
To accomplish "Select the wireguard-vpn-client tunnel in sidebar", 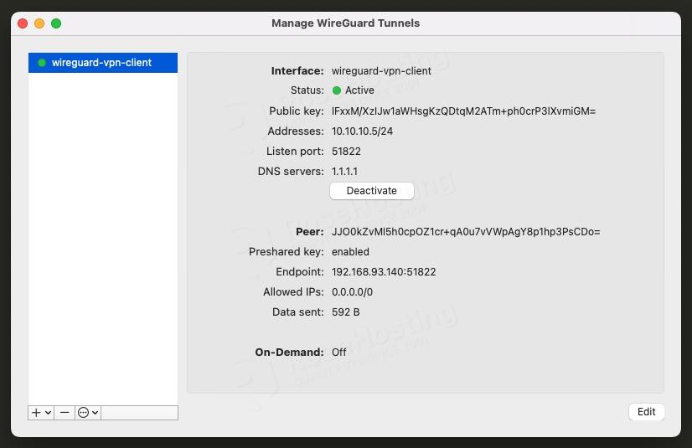I will tap(103, 63).
